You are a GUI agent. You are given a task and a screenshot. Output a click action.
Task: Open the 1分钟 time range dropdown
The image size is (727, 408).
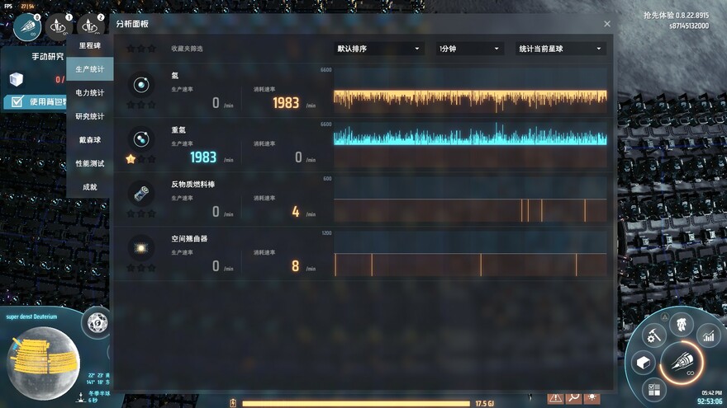(469, 49)
